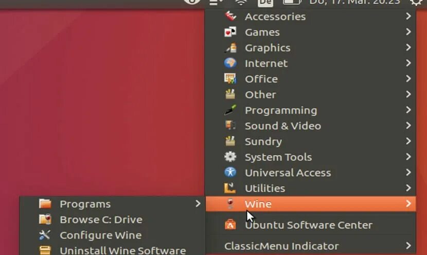Image resolution: width=427 pixels, height=255 pixels.
Task: Click the Sound & Video film icon
Action: 230,126
